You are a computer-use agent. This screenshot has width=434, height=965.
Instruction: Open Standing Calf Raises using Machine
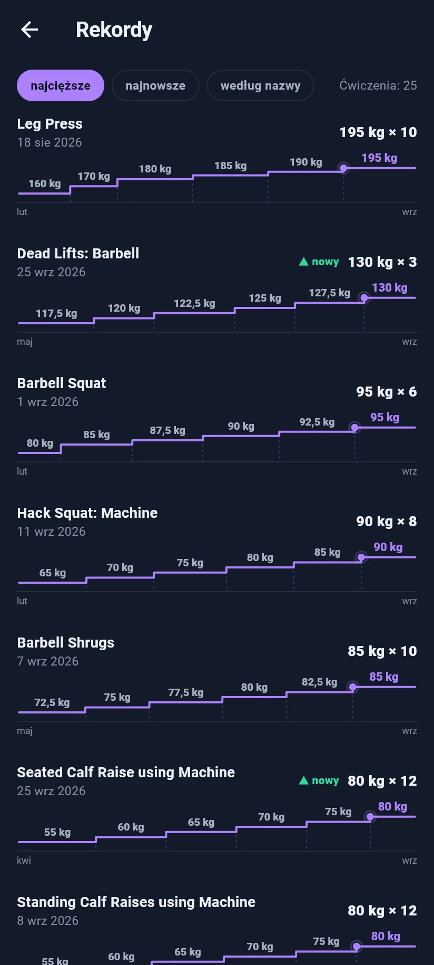(136, 902)
